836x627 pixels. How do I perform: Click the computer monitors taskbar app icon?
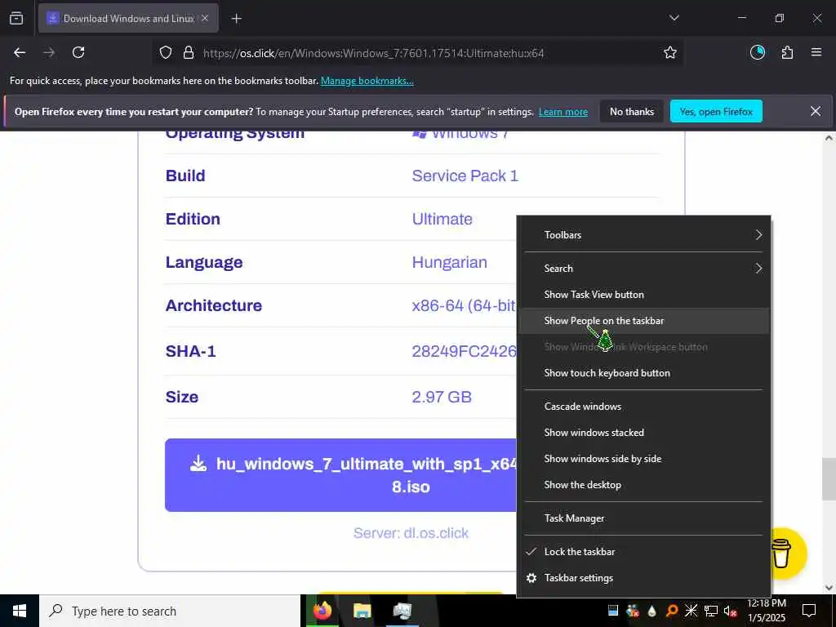pos(402,611)
